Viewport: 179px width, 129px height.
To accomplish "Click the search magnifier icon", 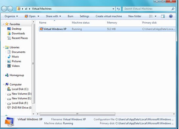I will [x=173, y=9].
